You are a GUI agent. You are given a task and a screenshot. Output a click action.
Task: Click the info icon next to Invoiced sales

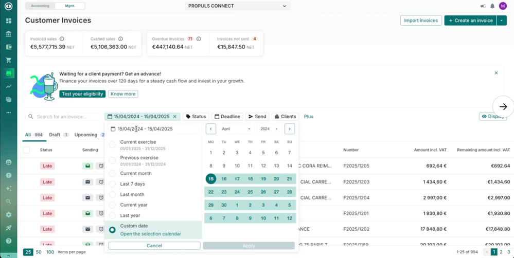click(62, 39)
